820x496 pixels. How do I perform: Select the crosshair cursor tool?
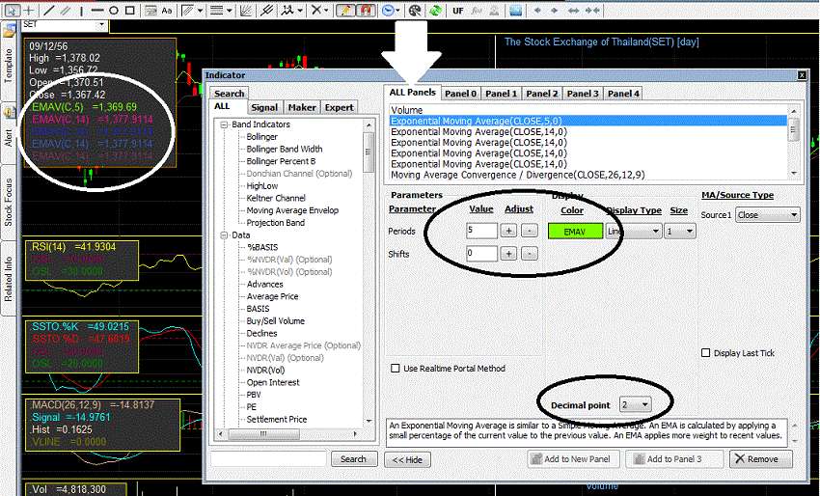29,10
